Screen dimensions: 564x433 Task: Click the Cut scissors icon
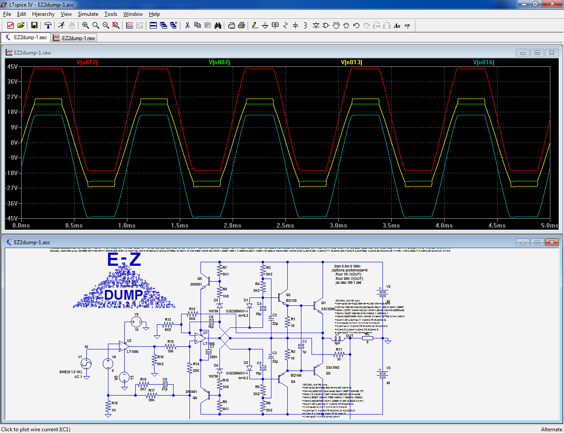(187, 26)
